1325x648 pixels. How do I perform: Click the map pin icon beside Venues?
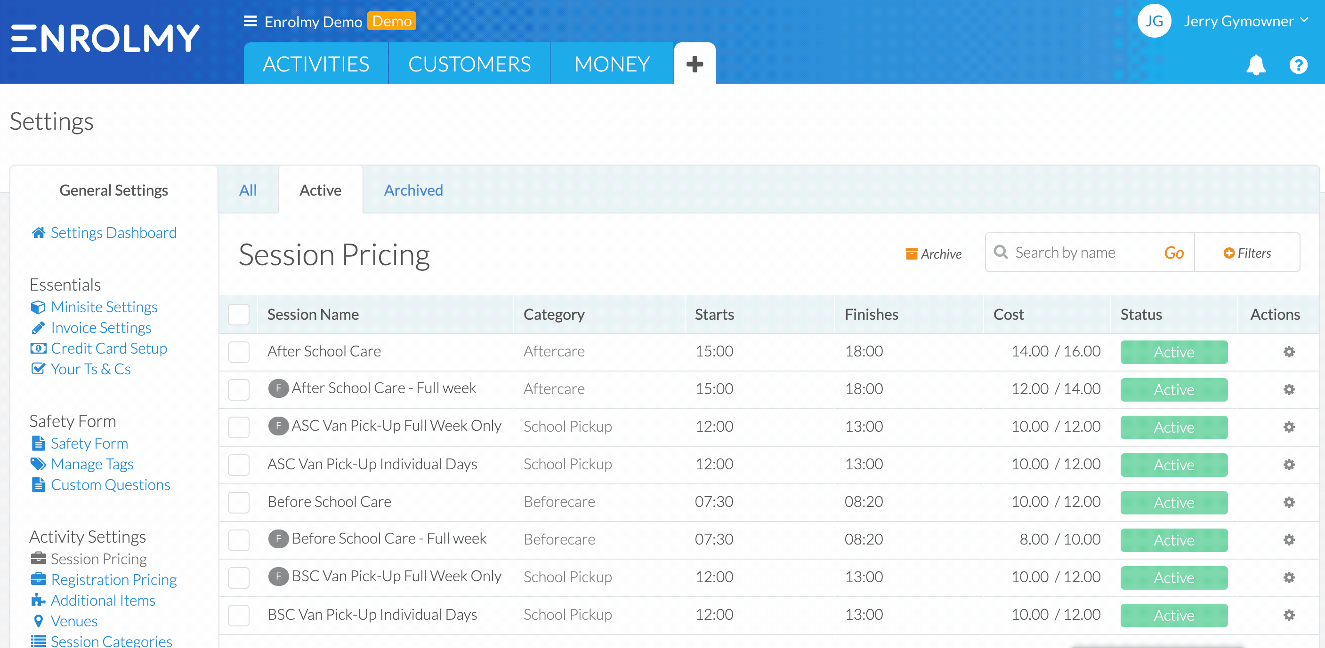(38, 621)
